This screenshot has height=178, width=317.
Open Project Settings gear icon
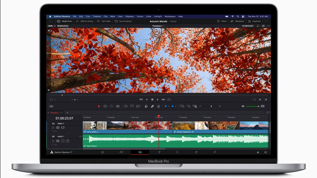point(266,152)
